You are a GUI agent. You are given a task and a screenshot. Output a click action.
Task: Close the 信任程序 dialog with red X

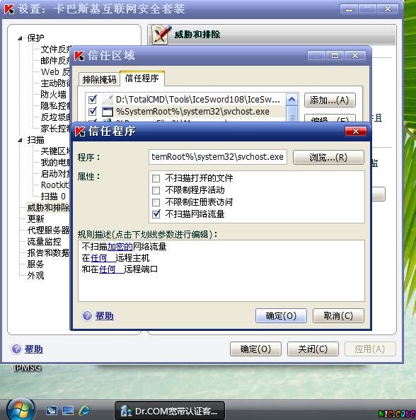point(356,132)
